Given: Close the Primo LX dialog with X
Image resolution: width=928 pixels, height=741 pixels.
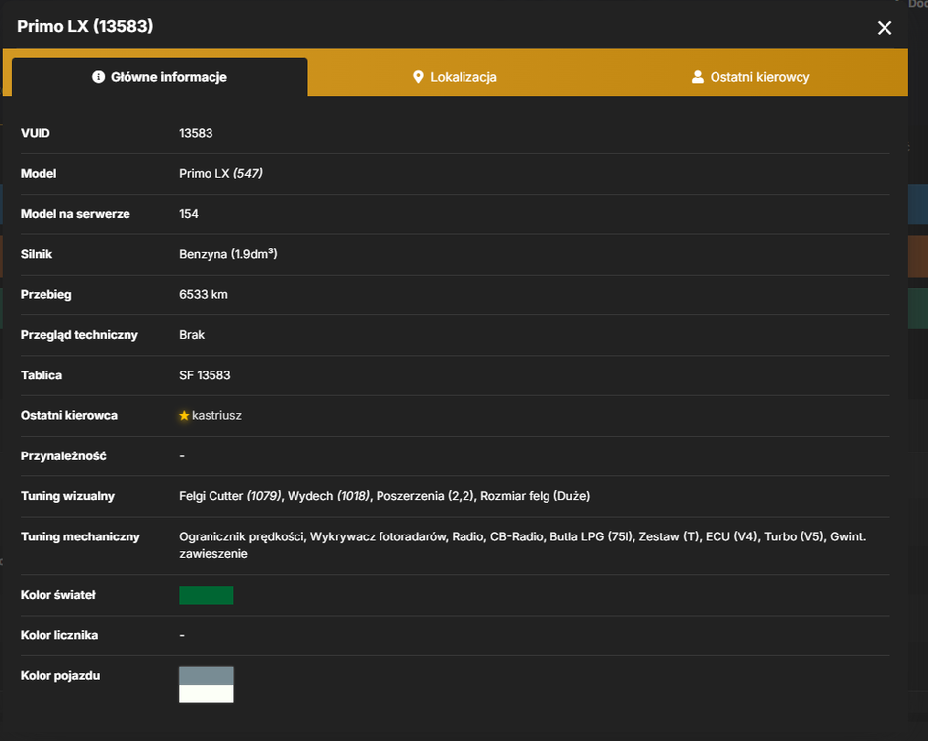Looking at the screenshot, I should click(885, 28).
